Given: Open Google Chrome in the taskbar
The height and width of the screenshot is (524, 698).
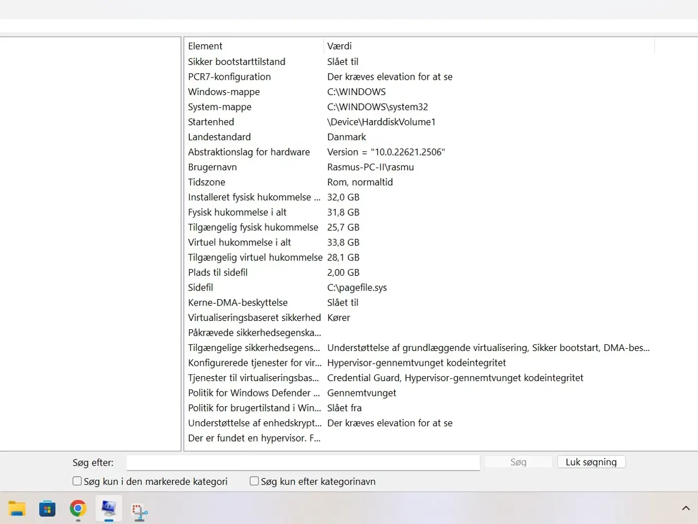Looking at the screenshot, I should 78,509.
